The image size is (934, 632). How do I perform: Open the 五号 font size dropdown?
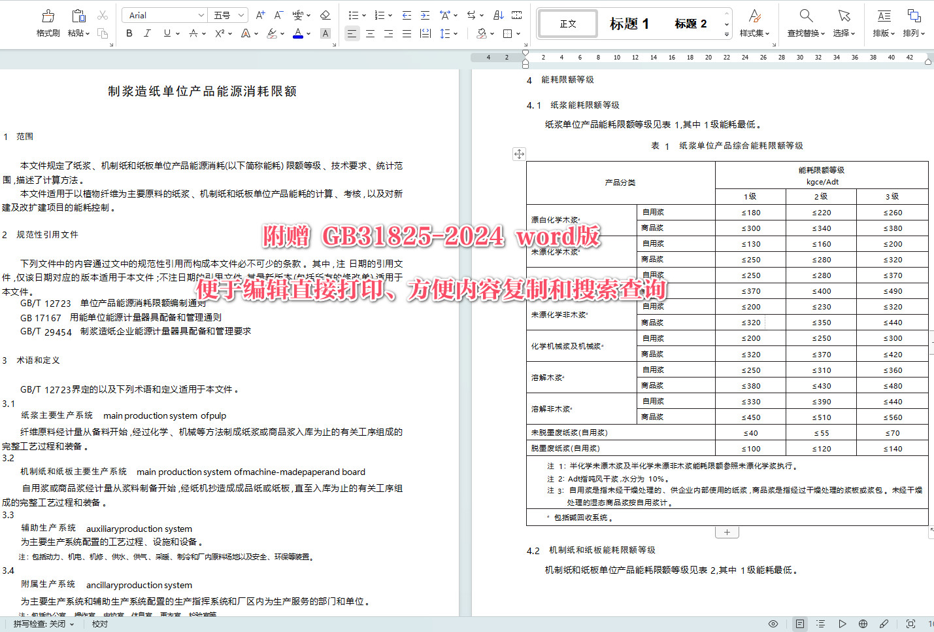(x=240, y=14)
